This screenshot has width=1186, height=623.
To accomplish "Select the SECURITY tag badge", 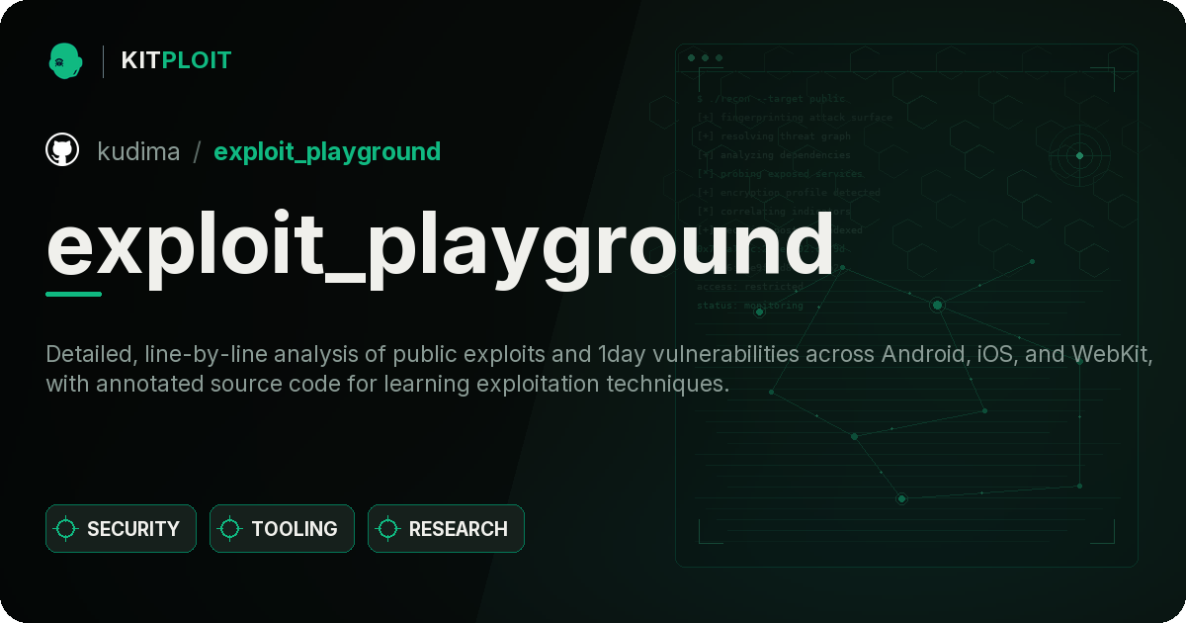I will (x=121, y=529).
